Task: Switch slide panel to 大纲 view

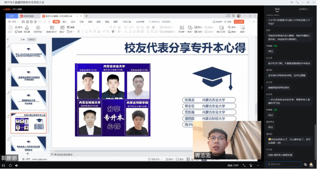Action: pyautogui.click(x=22, y=39)
